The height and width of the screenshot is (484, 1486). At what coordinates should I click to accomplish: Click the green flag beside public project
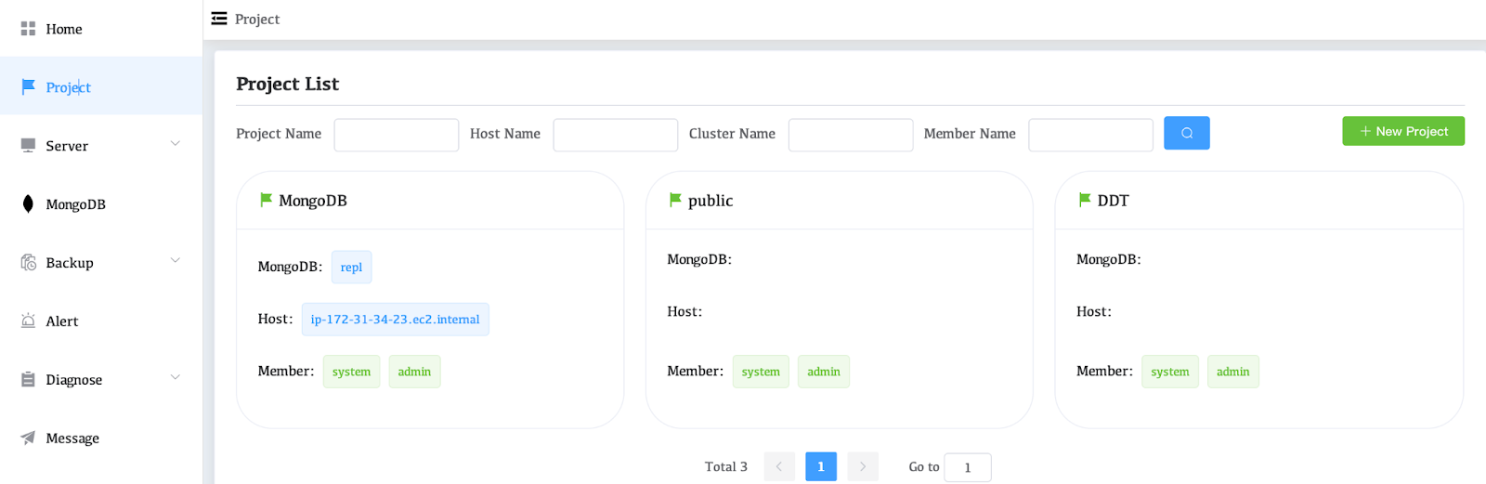675,200
